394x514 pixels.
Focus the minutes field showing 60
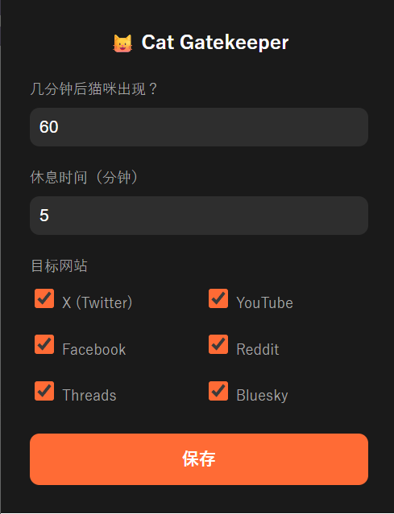pos(199,127)
